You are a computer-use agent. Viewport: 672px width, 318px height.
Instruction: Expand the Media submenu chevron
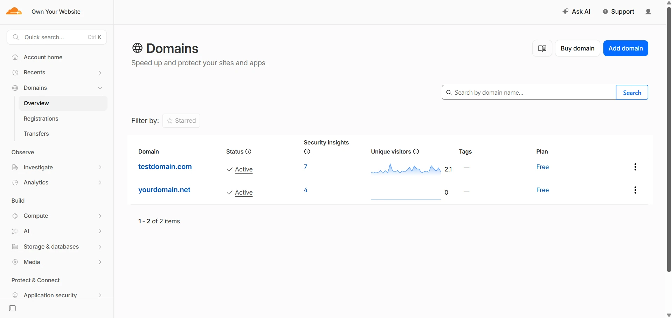tap(100, 262)
